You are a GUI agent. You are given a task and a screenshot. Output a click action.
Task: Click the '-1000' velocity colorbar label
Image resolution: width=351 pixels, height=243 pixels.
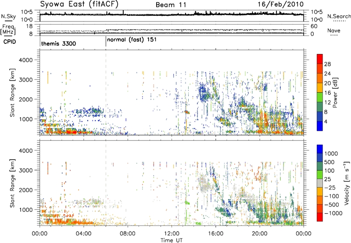(x=333, y=213)
